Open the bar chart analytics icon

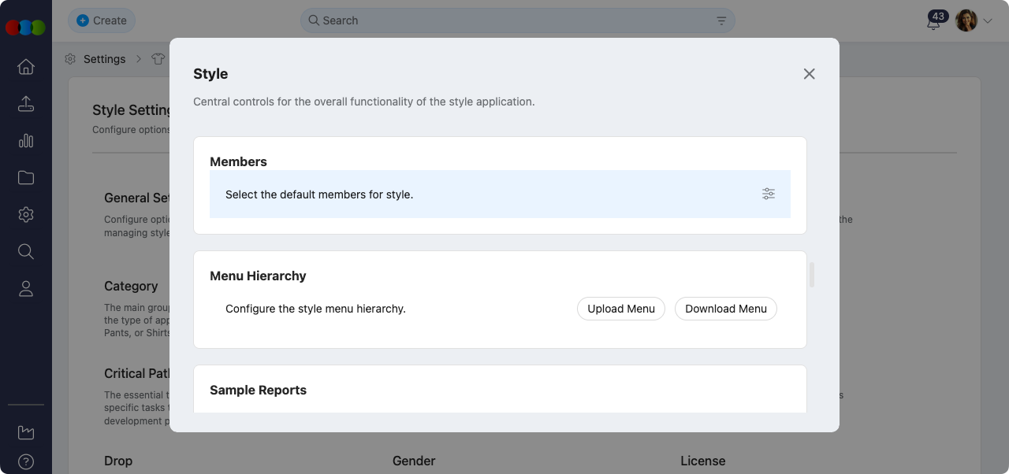(x=26, y=141)
